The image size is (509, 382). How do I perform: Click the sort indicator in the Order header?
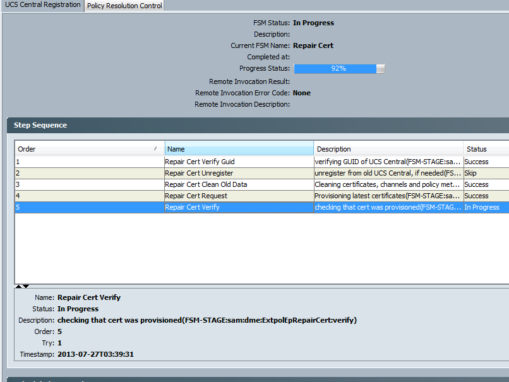(x=155, y=148)
